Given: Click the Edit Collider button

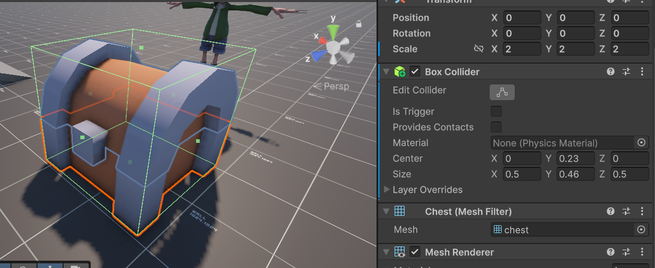Looking at the screenshot, I should [502, 92].
